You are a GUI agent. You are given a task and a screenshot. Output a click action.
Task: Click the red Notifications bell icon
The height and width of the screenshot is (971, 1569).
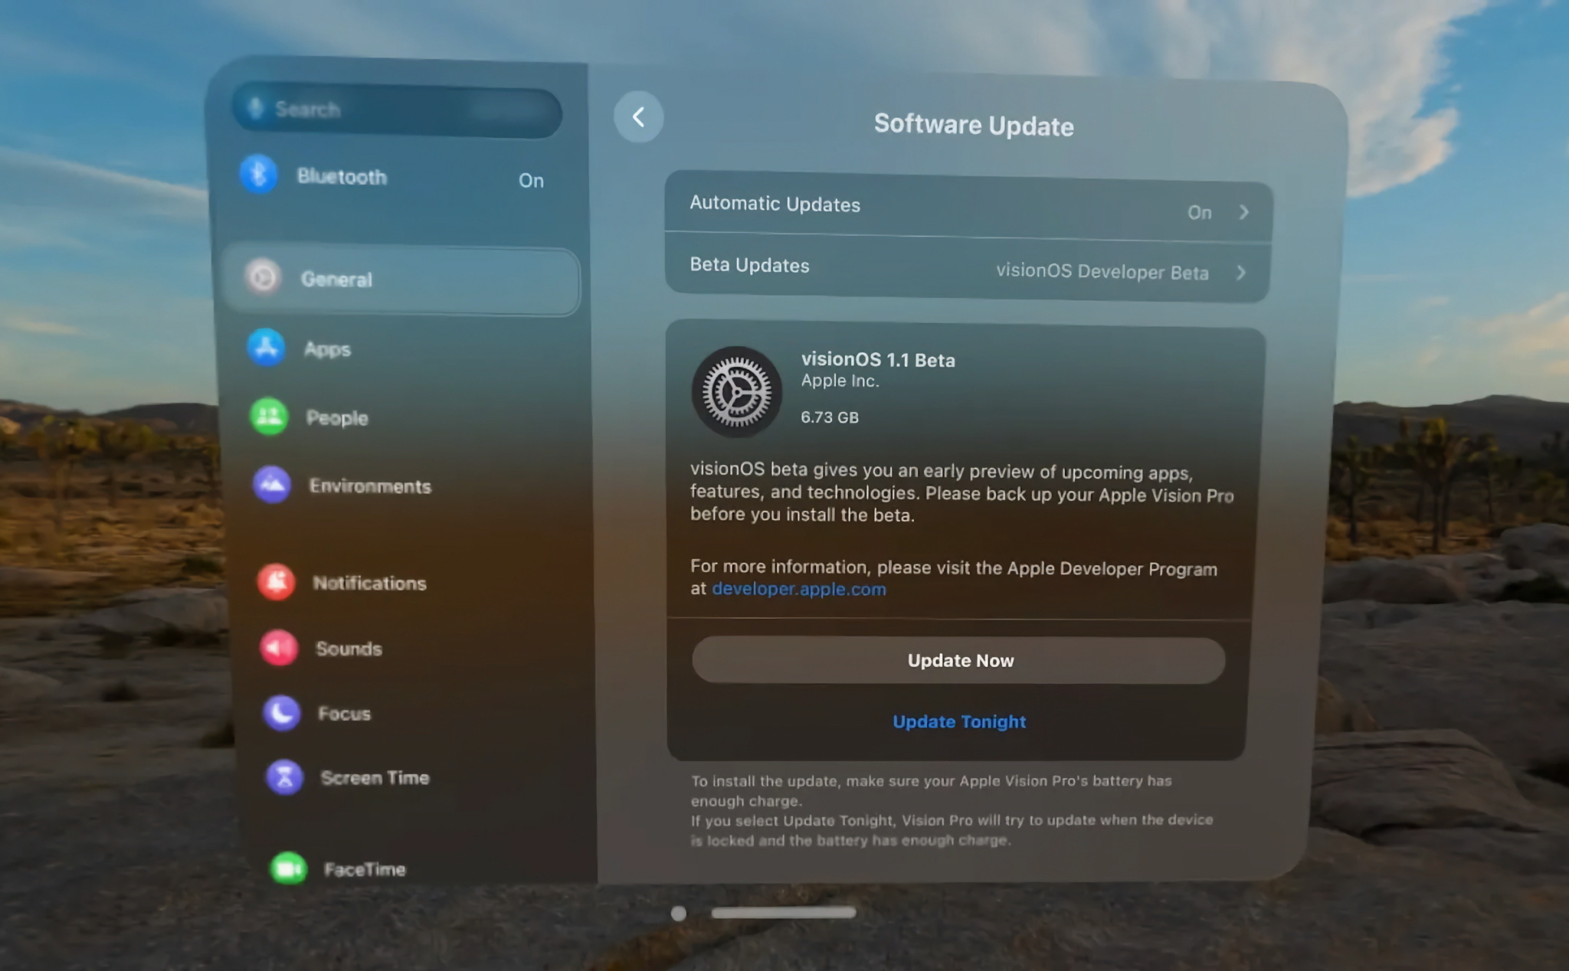point(276,582)
